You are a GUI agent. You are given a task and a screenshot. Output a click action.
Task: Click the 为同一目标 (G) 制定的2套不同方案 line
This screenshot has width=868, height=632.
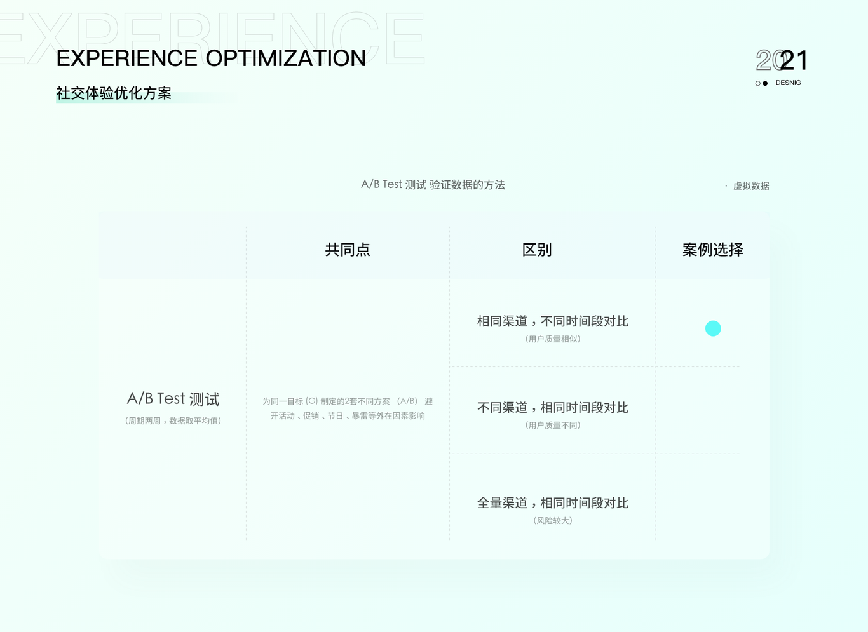click(x=348, y=401)
